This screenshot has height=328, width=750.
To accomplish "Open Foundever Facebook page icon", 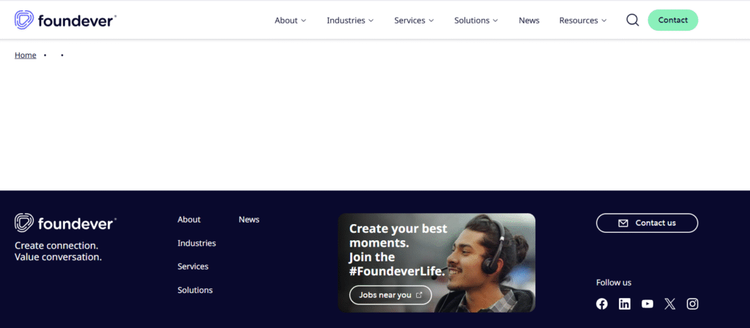I will 602,304.
